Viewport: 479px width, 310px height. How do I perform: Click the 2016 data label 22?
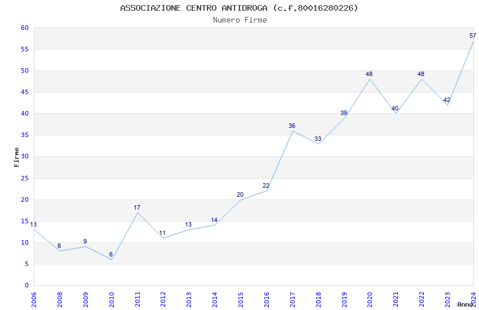266,185
